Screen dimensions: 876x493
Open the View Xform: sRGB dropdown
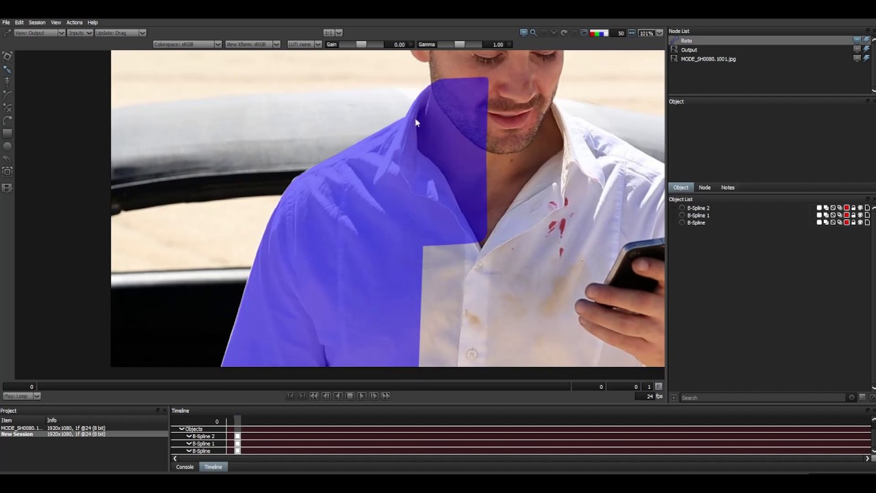coord(253,45)
